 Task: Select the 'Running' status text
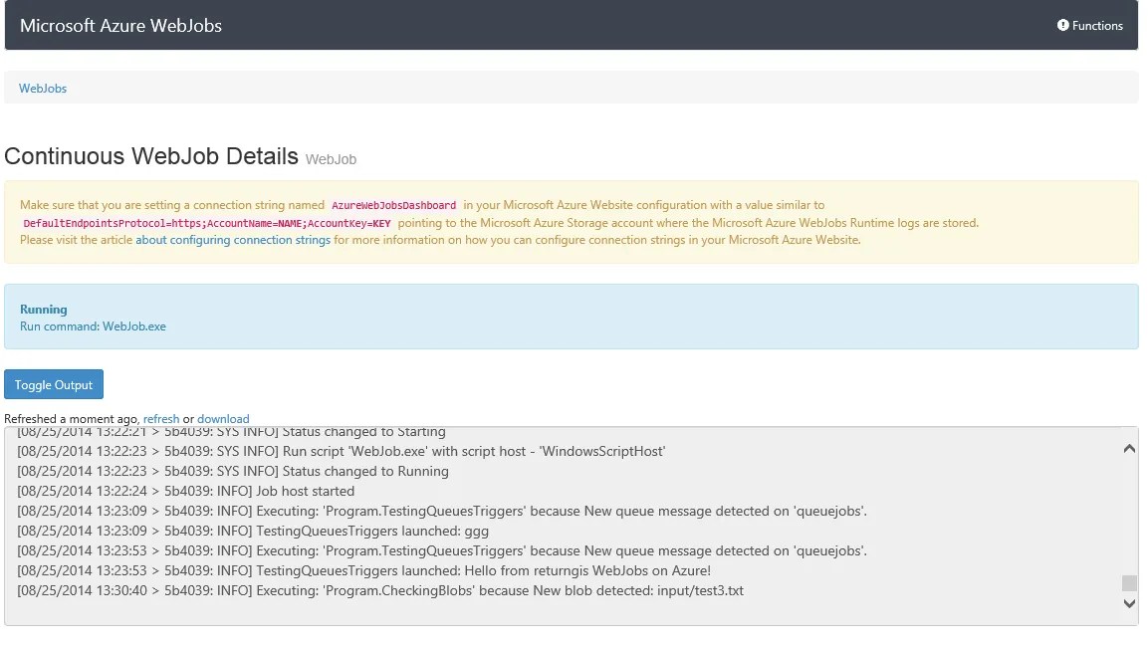pos(43,309)
